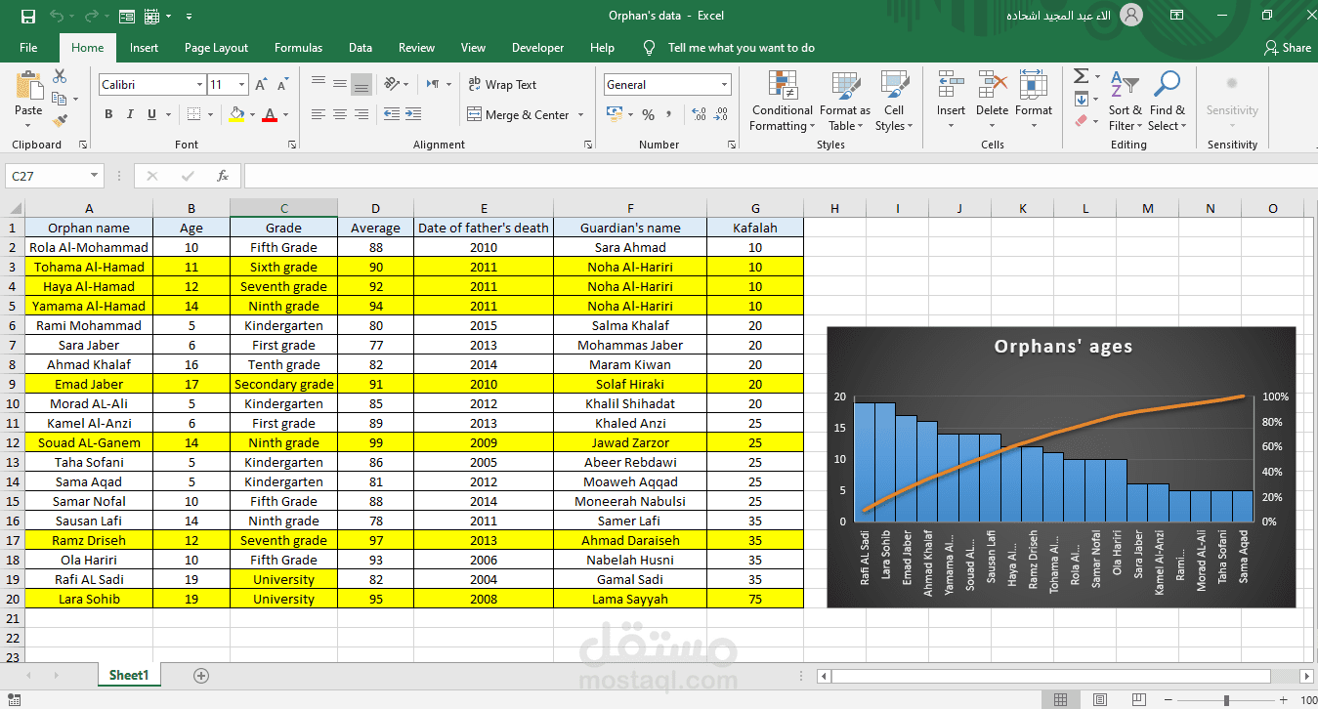Toggle Page Break Preview view
The image size is (1318, 709).
coord(1139,699)
